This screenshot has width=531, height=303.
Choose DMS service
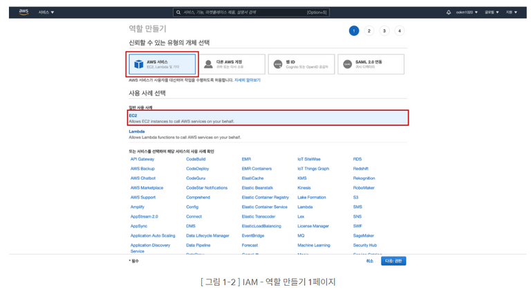pyautogui.click(x=191, y=226)
